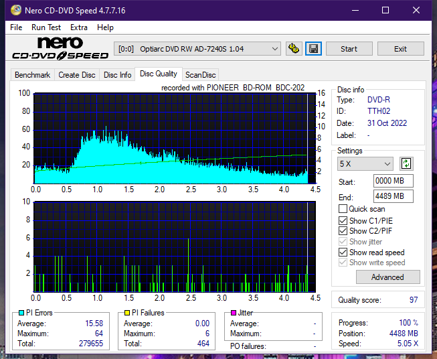Click the Speed value 5.05 X

click(x=408, y=344)
